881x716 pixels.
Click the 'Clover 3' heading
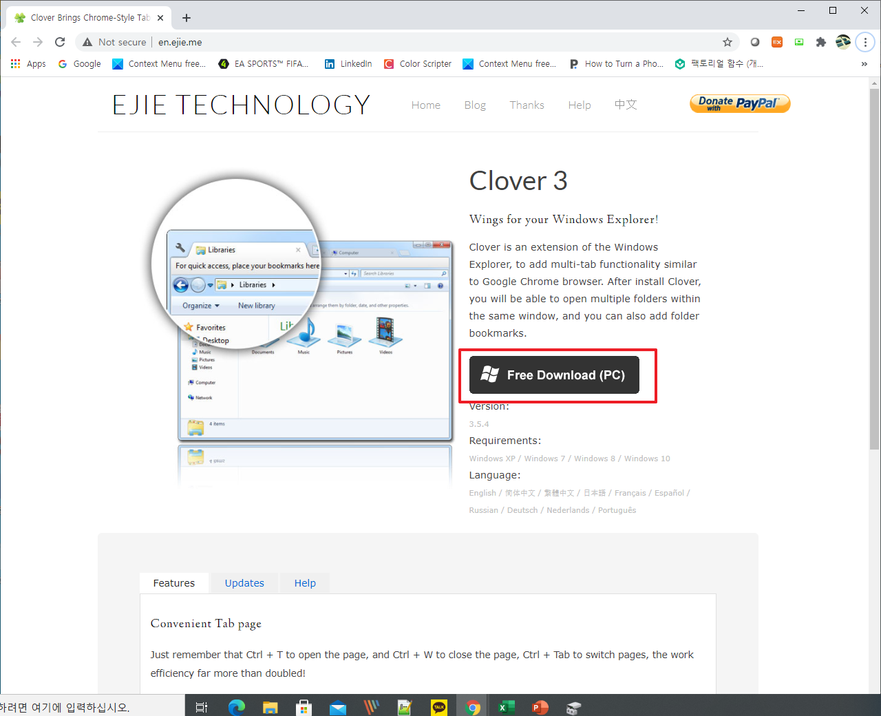pyautogui.click(x=518, y=181)
